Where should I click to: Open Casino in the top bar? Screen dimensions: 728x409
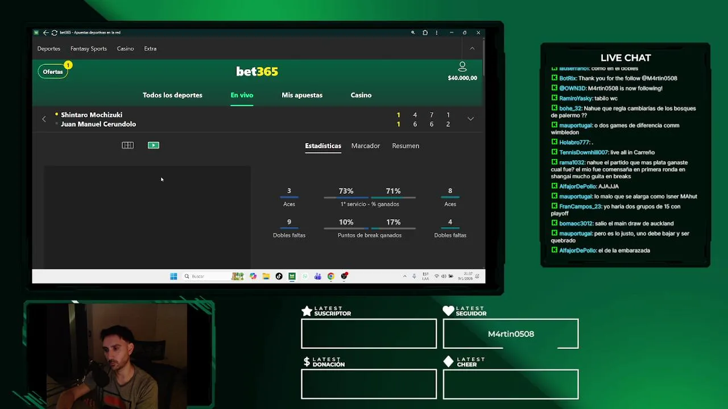[x=126, y=48]
